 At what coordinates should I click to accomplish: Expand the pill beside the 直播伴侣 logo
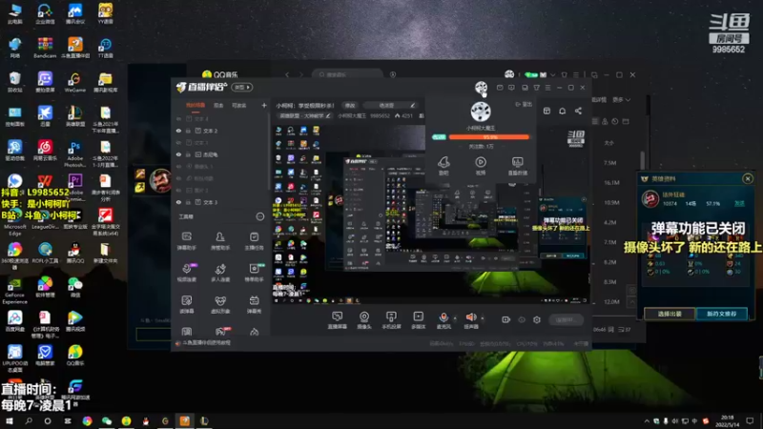tap(242, 87)
